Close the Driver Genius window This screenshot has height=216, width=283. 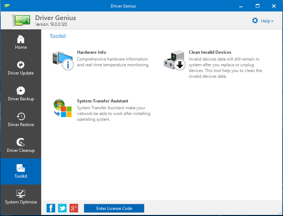click(x=274, y=6)
